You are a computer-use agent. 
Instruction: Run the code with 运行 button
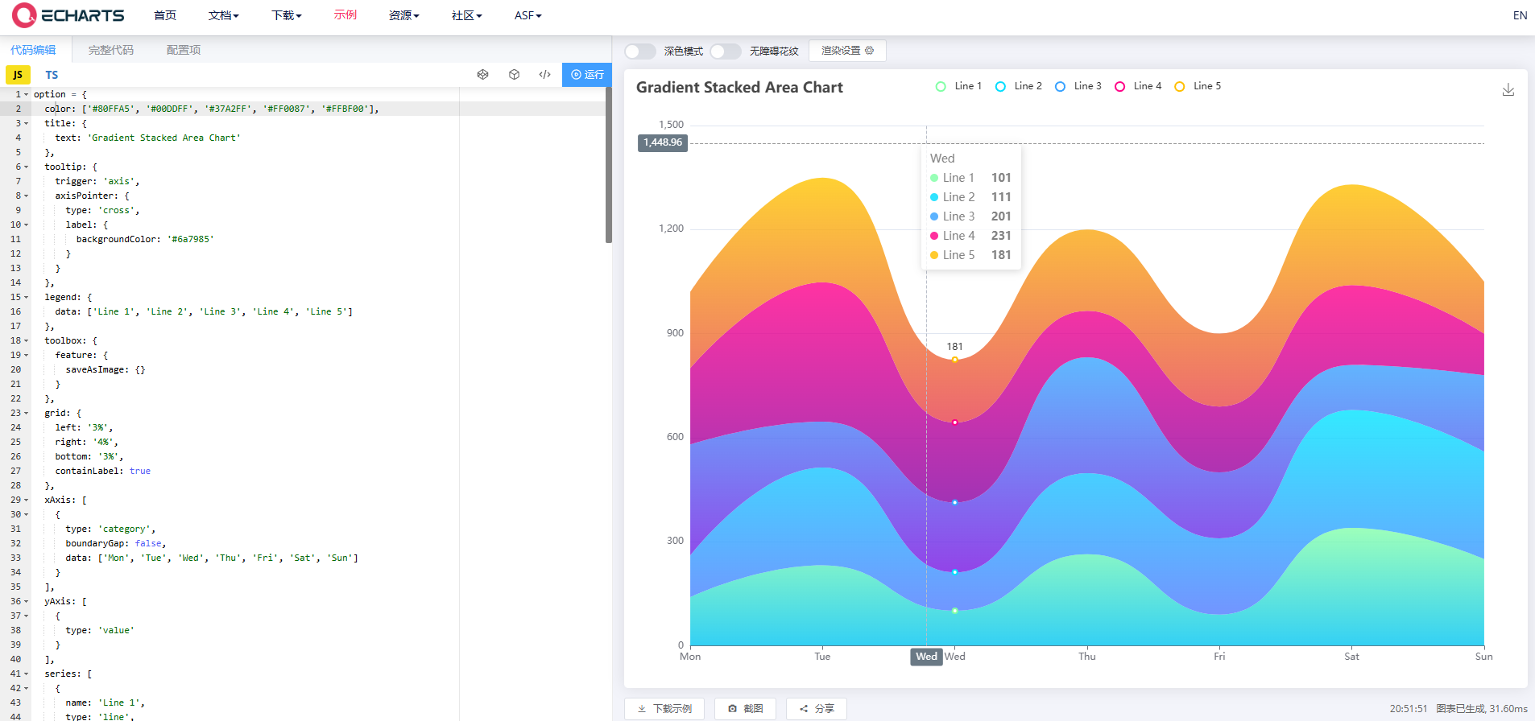(587, 75)
